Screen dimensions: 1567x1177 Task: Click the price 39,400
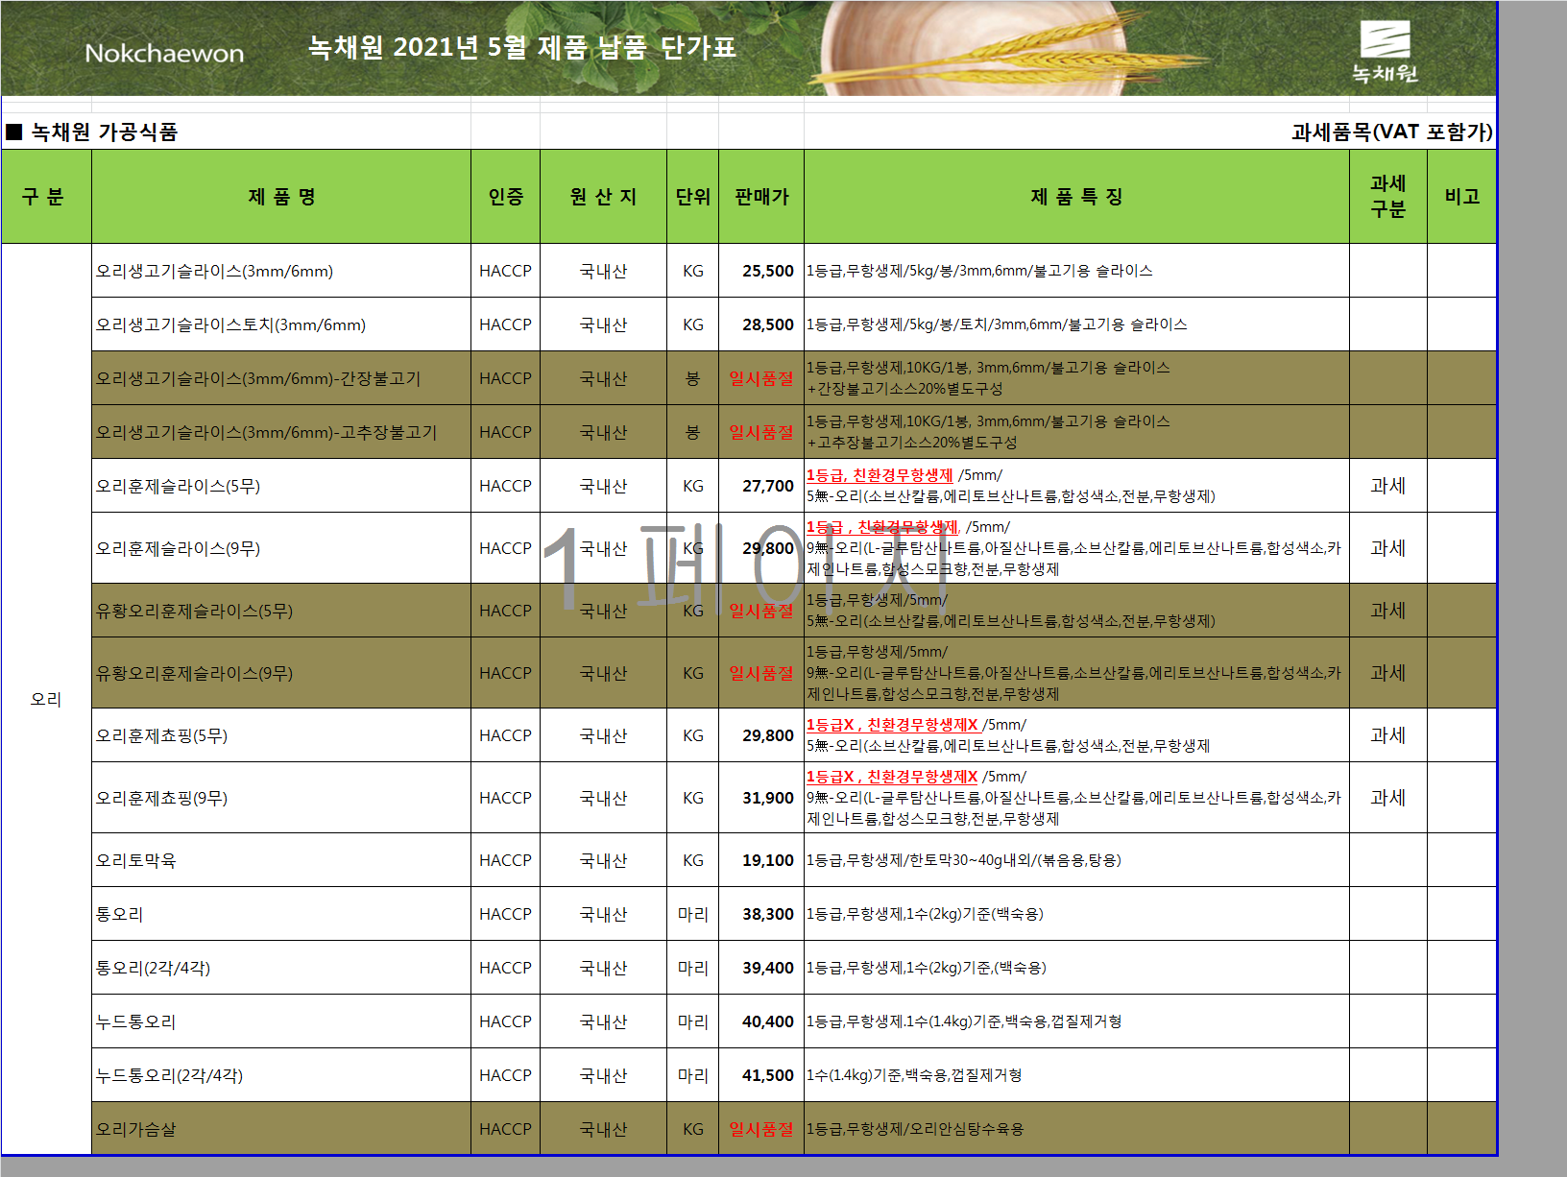768,968
